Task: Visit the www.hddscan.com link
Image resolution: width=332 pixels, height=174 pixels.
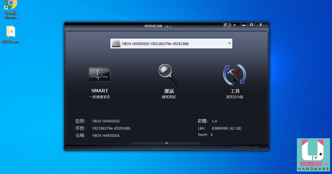Action: [245, 147]
